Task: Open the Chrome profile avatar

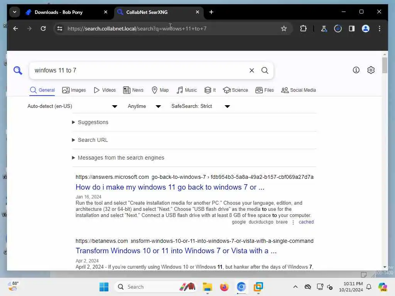Action: pos(366,29)
